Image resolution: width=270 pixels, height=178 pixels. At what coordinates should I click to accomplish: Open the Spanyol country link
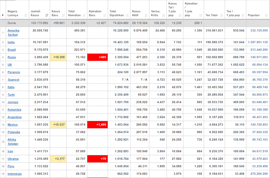point(13,80)
